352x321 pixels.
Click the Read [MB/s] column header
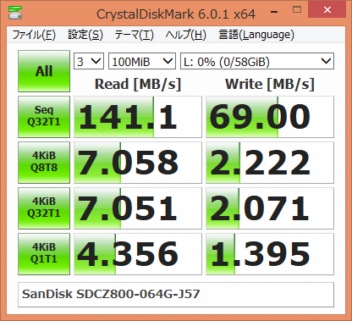pyautogui.click(x=138, y=84)
